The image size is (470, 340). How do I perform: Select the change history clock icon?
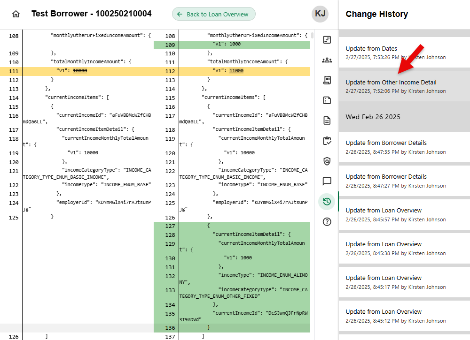327,202
